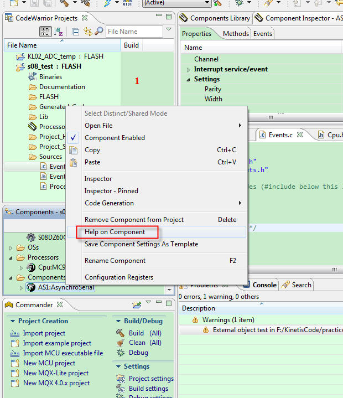
Task: Collapse the Settings group
Action: tap(188, 80)
